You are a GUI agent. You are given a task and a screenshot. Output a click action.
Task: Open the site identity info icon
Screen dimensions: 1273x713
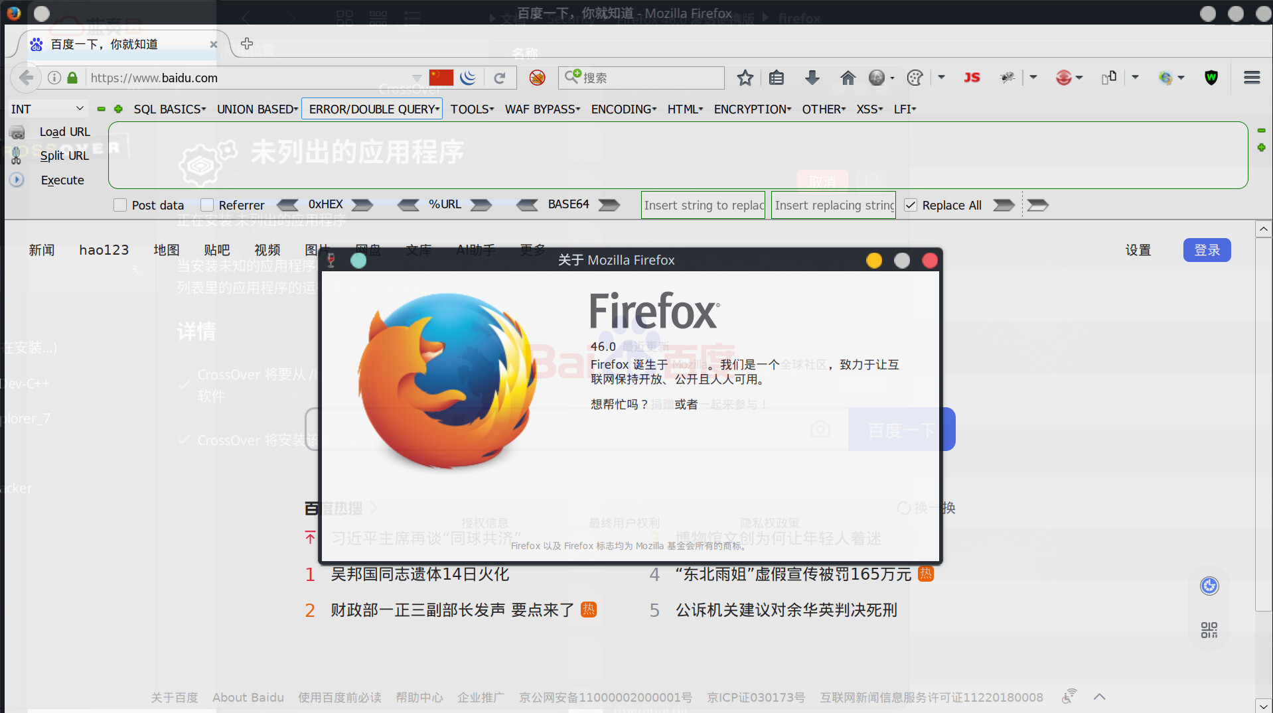pyautogui.click(x=54, y=78)
